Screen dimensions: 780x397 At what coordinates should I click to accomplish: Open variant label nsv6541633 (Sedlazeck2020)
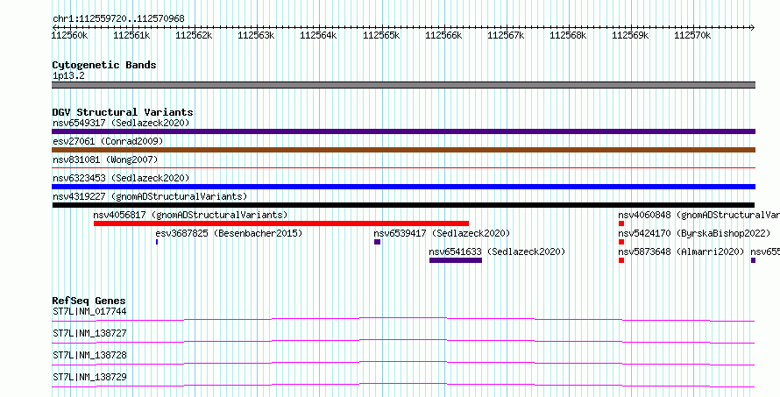(x=497, y=252)
